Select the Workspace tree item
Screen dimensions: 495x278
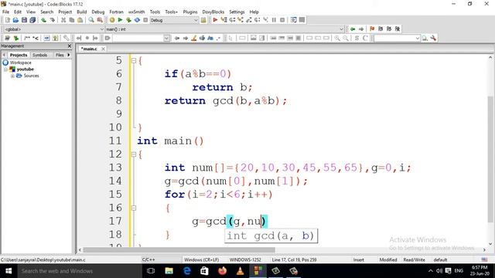(x=21, y=63)
